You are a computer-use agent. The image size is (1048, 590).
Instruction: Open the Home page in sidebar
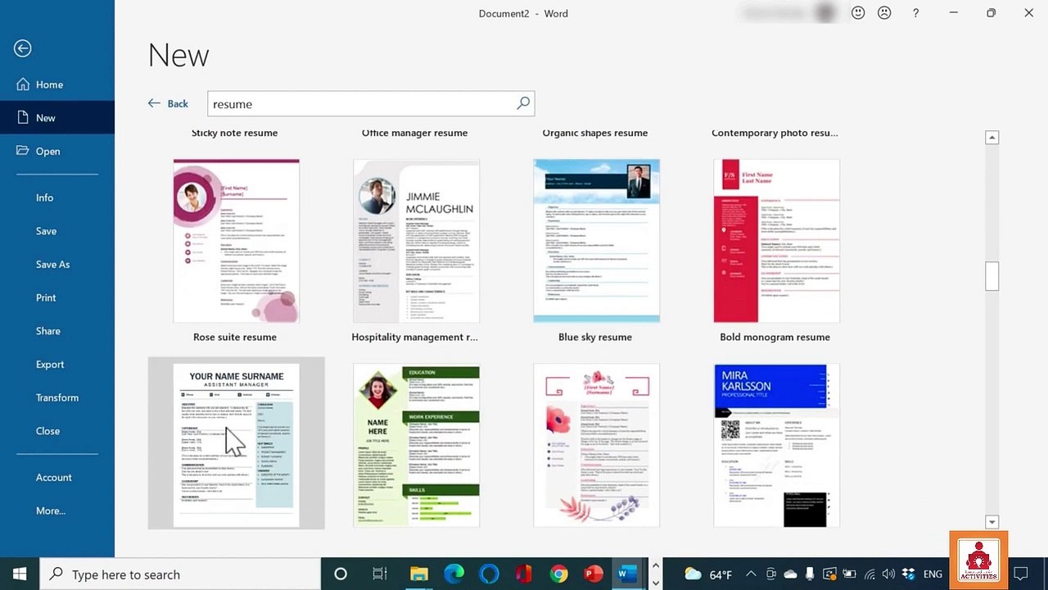(57, 84)
